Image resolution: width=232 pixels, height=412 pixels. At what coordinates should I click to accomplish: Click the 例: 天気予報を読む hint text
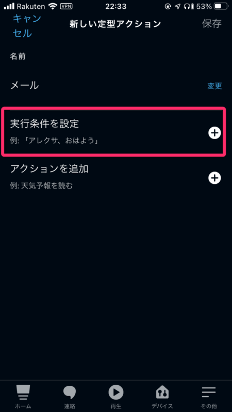41,186
